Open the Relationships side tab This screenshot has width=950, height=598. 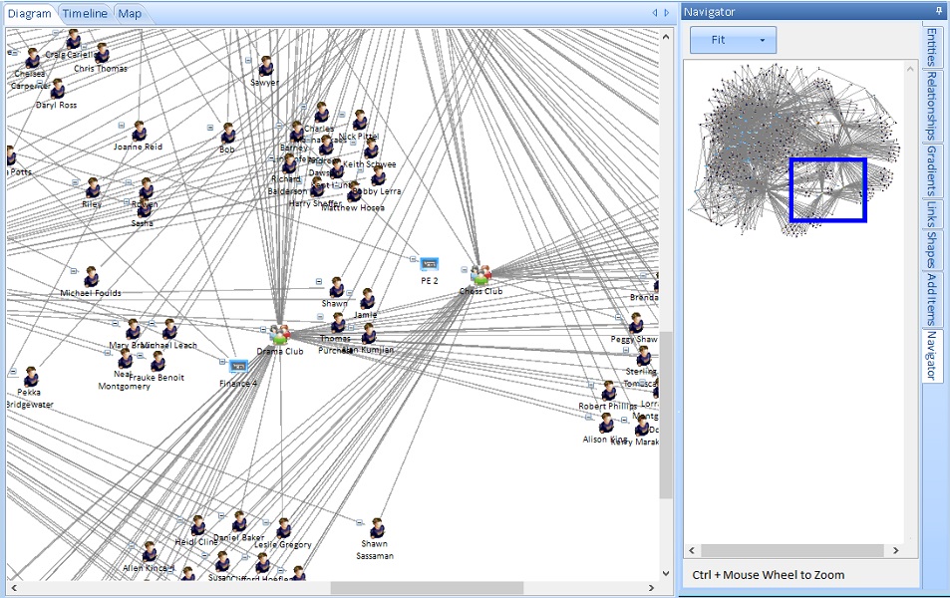click(933, 103)
